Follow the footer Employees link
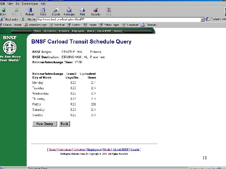The width and height of the screenshot is (226, 169). [x=94, y=150]
